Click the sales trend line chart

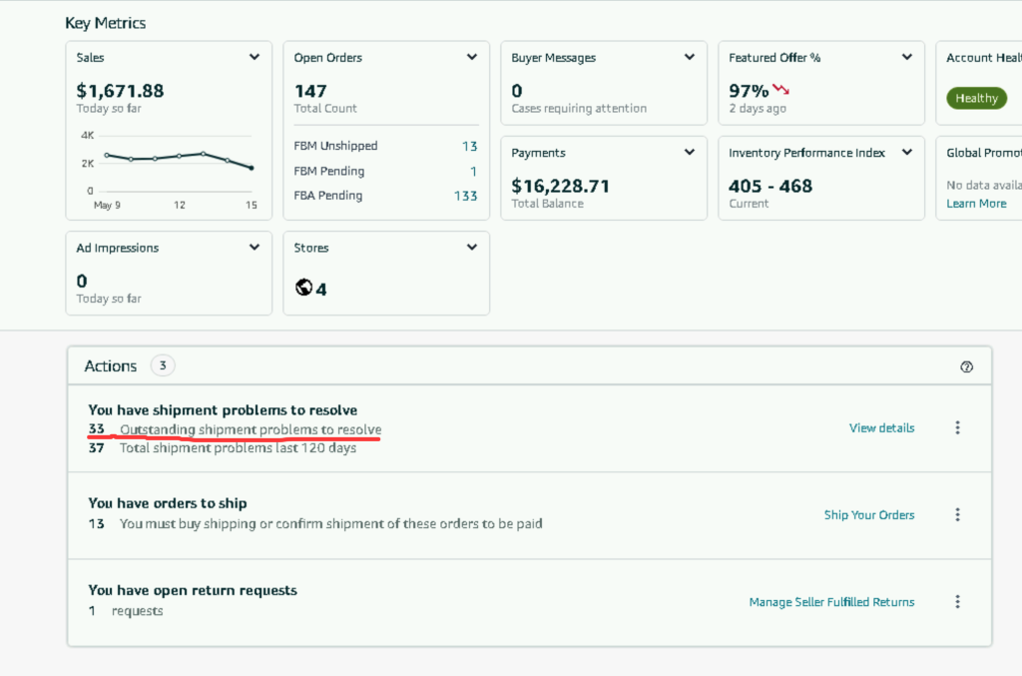click(x=178, y=160)
